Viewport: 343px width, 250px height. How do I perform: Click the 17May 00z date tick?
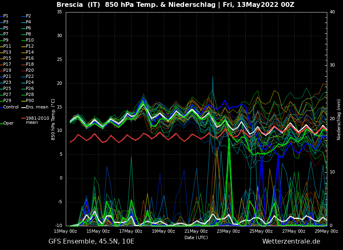[x=131, y=231]
